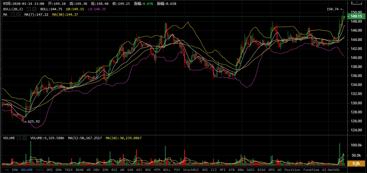Show the RSI indicator
Viewport: 367px width, 173px height.
pos(114,170)
